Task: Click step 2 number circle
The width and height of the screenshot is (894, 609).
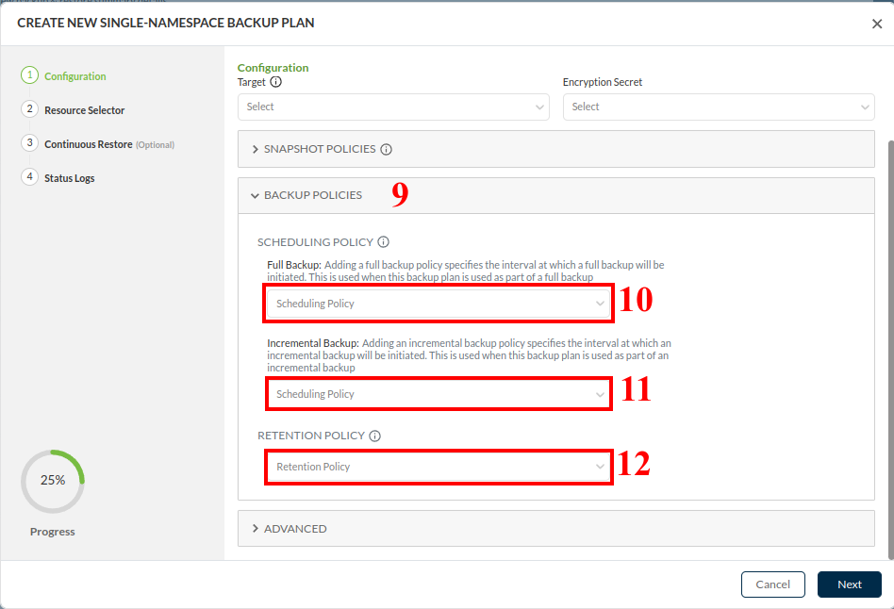Action: [29, 109]
